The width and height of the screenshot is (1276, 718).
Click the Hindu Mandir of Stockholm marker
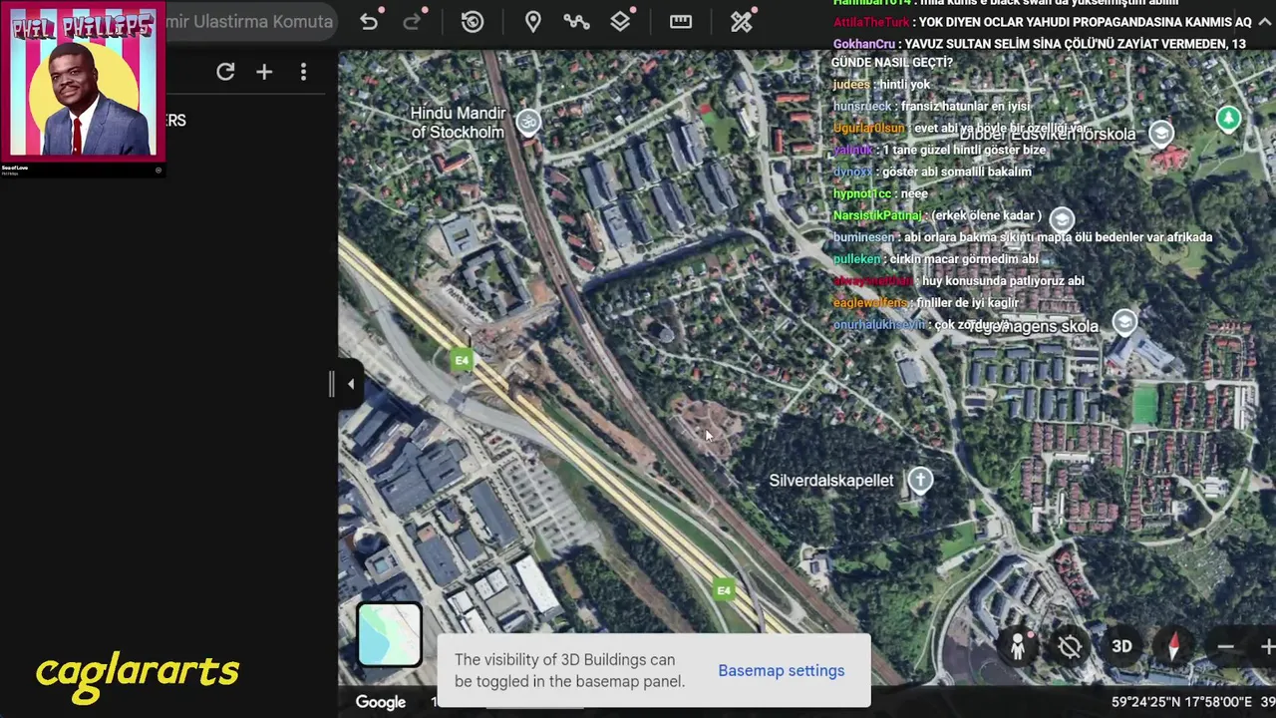click(528, 122)
